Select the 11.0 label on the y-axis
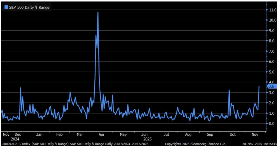277x148 pixels. click(x=271, y=10)
